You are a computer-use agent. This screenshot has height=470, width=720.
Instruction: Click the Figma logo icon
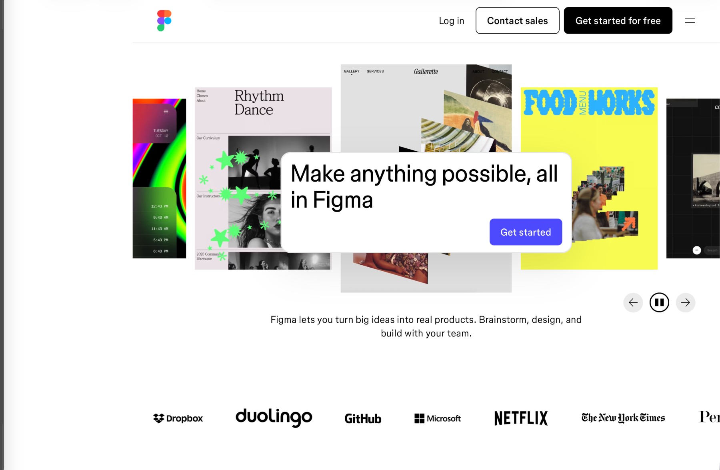coord(164,20)
